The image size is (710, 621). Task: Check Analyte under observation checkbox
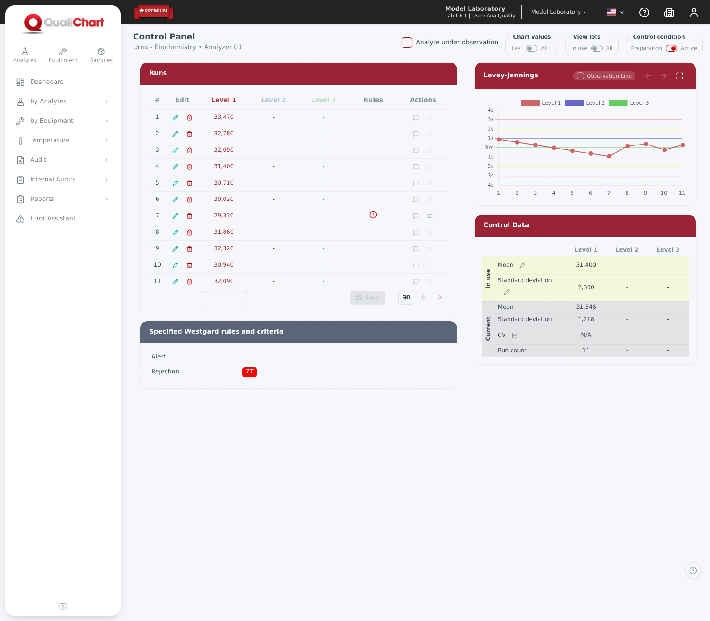407,43
